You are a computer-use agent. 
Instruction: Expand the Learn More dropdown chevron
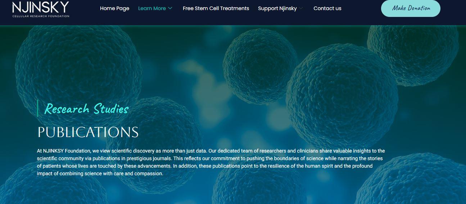point(170,8)
